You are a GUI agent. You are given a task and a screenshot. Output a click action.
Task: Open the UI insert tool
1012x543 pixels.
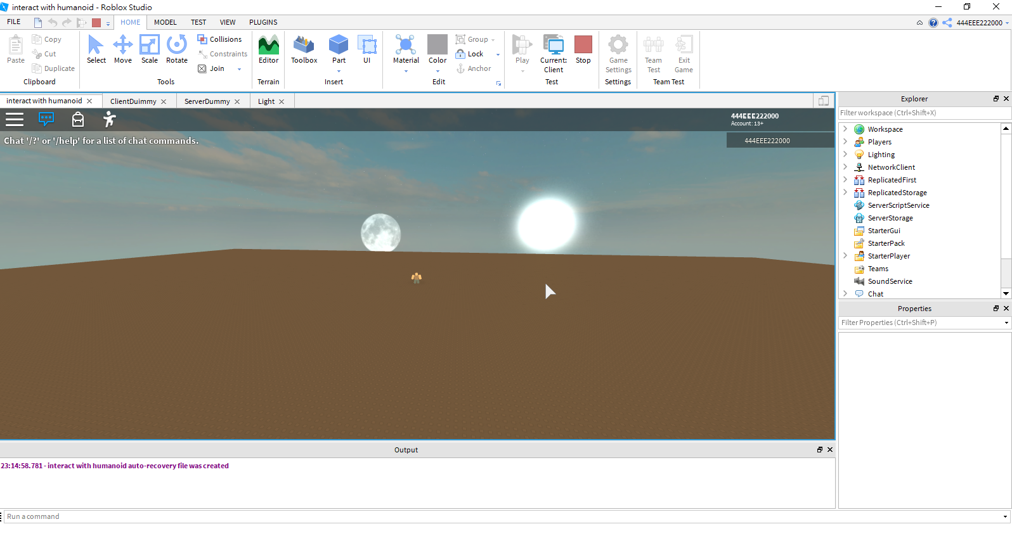click(x=367, y=49)
